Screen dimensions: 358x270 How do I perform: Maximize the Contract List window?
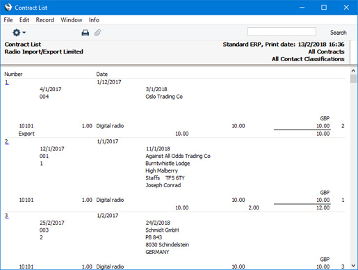[x=324, y=8]
